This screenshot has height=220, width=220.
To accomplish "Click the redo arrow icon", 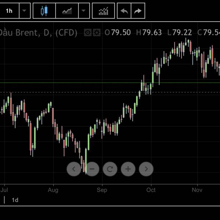I will coord(138,11).
